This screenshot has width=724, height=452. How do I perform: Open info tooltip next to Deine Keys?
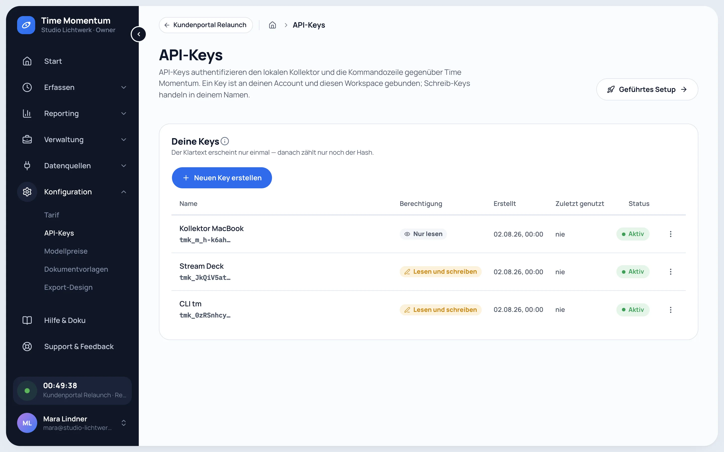coord(225,141)
